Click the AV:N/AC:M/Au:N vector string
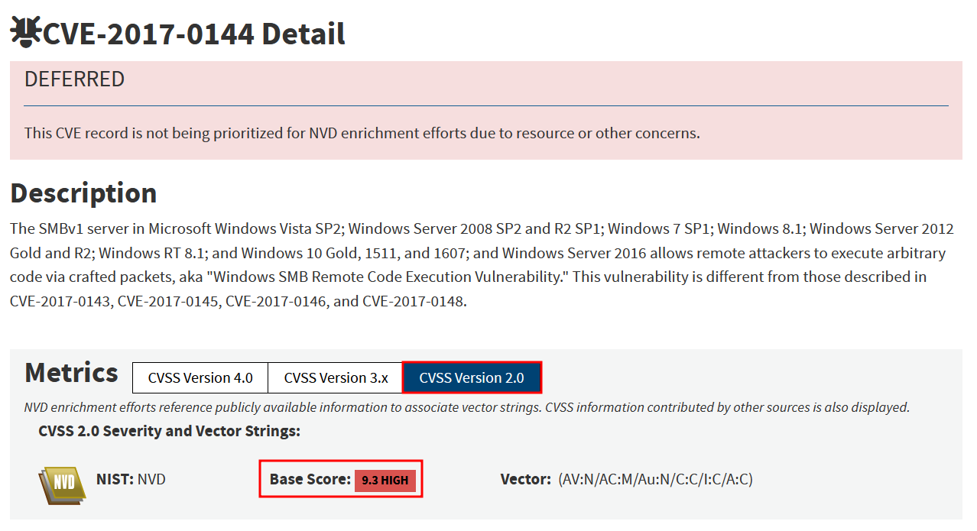977x531 pixels. click(x=655, y=480)
